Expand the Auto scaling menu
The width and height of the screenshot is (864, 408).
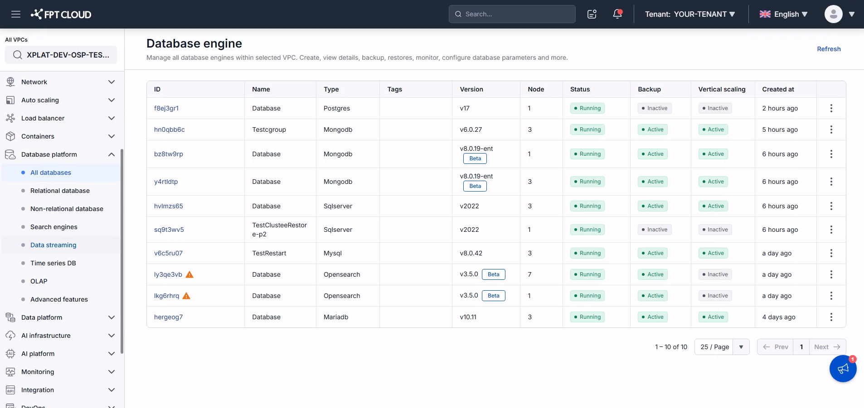tap(112, 100)
